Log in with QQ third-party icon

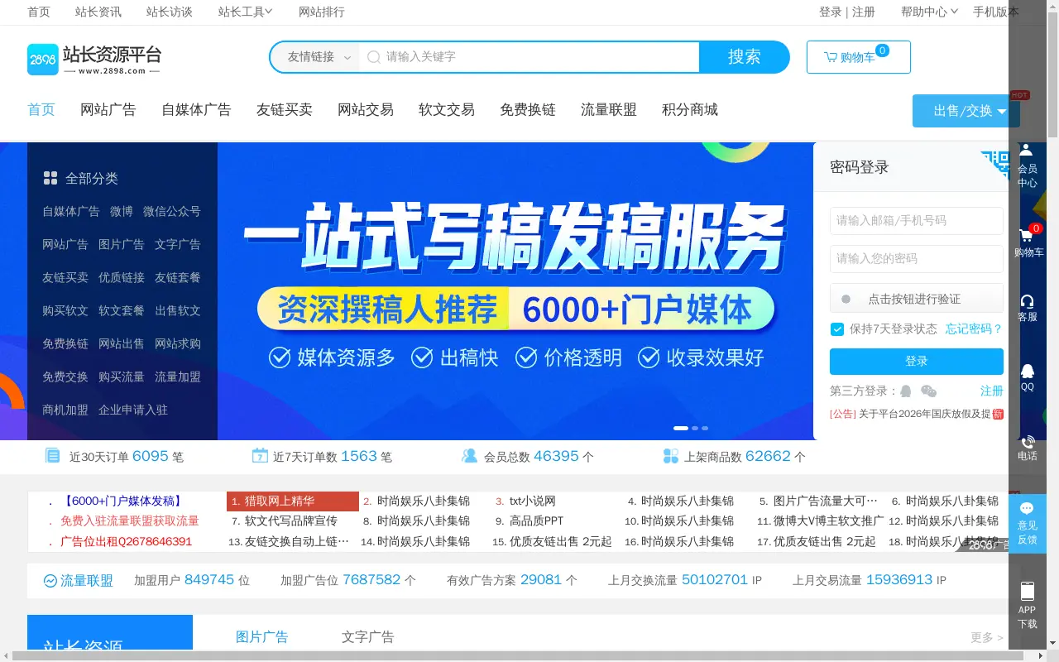pos(906,391)
